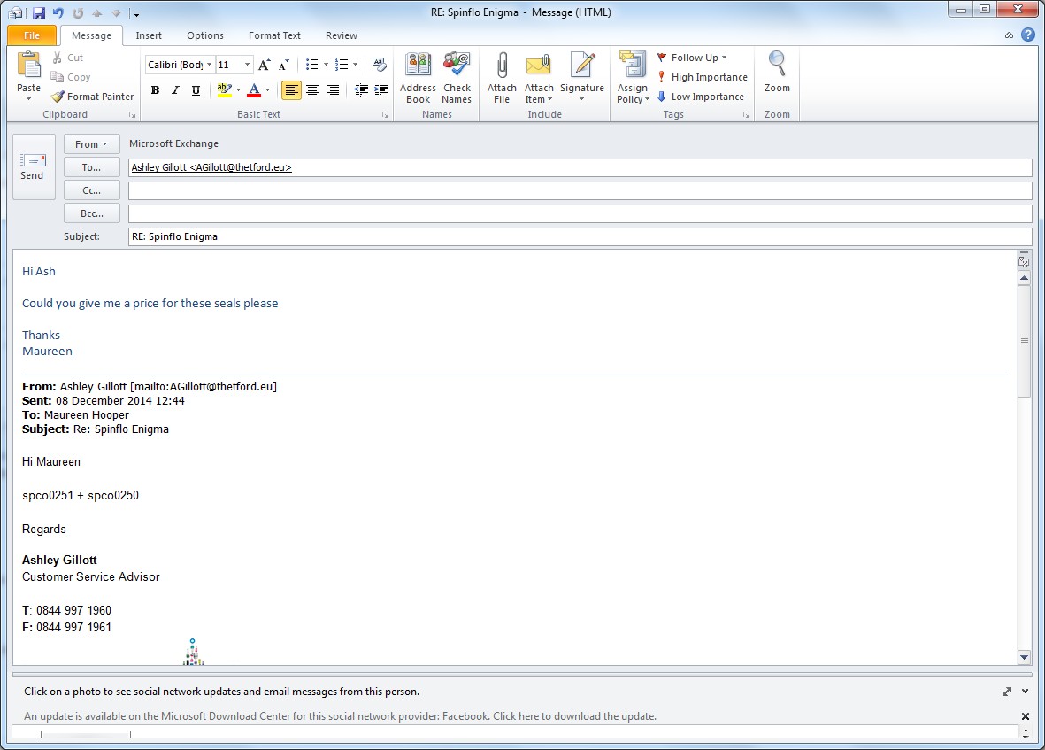Toggle Italic text formatting
The width and height of the screenshot is (1045, 750).
point(175,90)
